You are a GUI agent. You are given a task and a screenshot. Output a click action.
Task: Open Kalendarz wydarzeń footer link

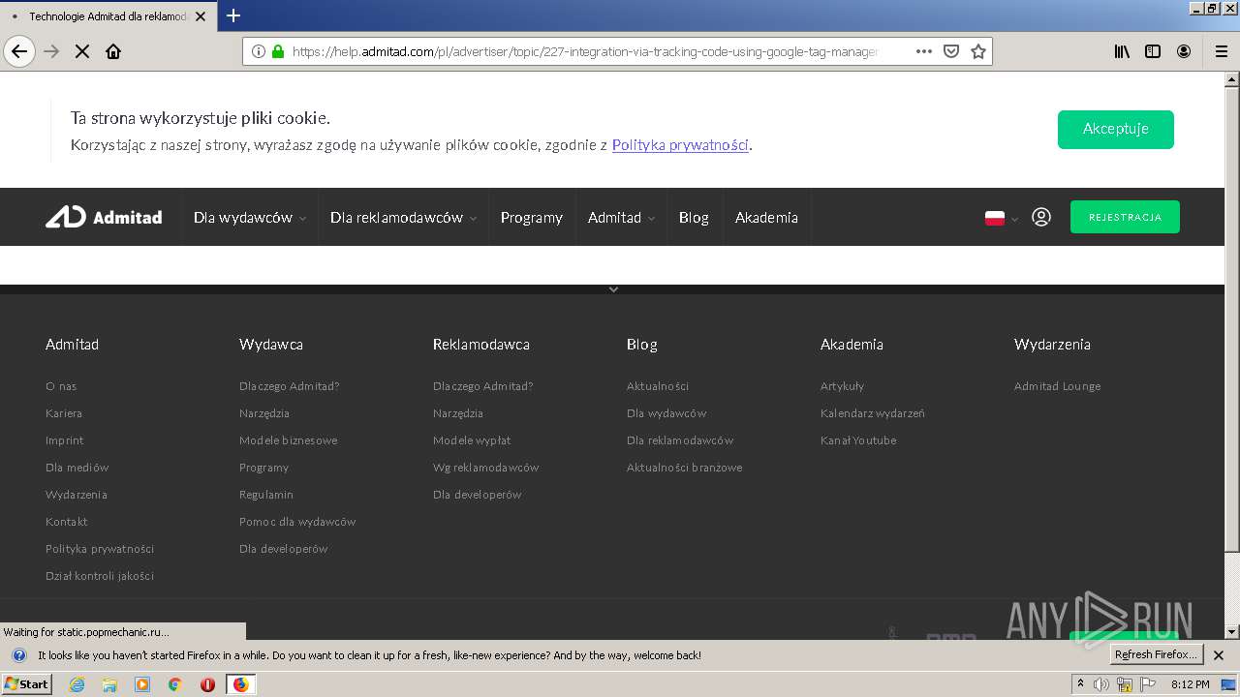tap(873, 413)
